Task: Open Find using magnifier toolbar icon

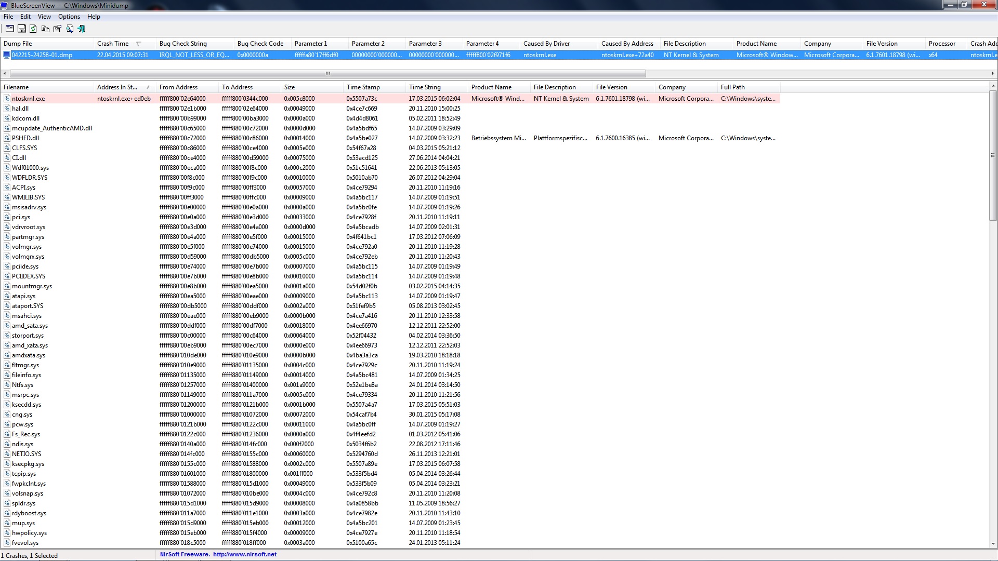Action: pyautogui.click(x=69, y=29)
